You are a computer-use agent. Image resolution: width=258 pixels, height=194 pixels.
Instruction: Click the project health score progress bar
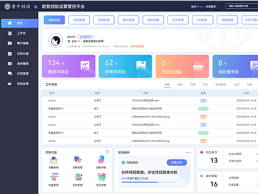click(149, 182)
